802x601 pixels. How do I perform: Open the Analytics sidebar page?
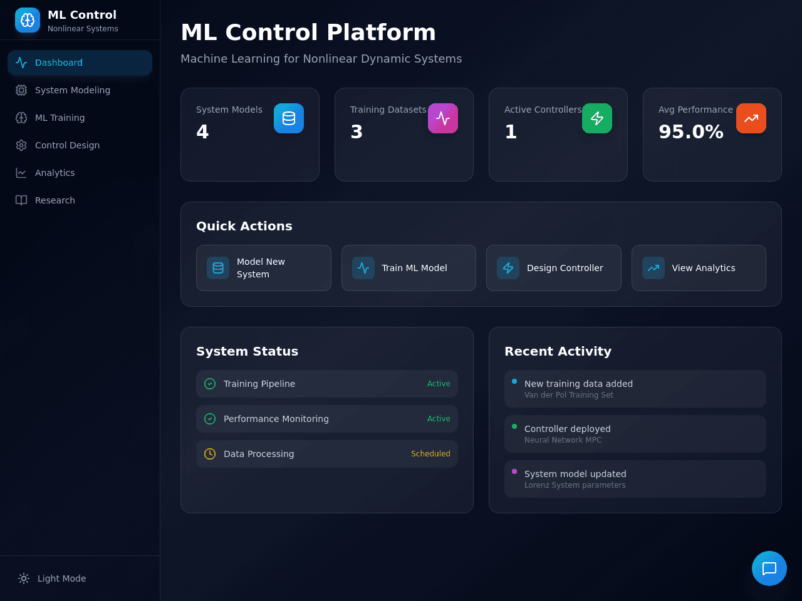[80, 173]
